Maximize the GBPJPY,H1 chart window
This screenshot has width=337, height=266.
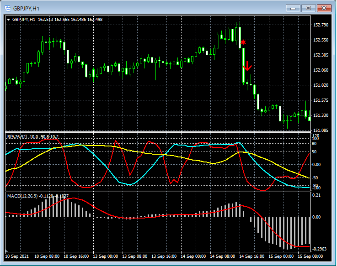point(308,8)
